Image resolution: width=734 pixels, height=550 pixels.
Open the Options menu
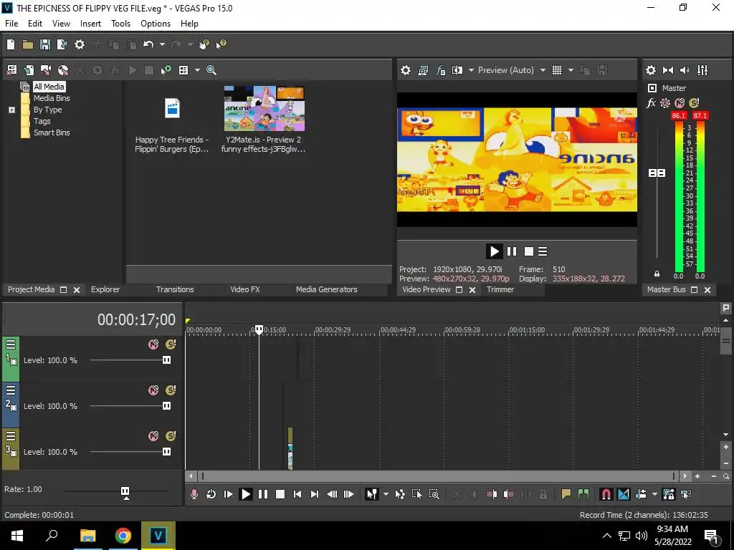pos(156,24)
